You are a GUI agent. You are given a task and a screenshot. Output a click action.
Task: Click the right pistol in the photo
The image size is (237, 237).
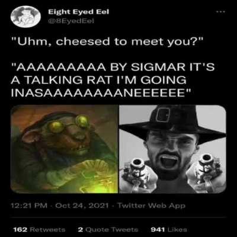(x=207, y=173)
